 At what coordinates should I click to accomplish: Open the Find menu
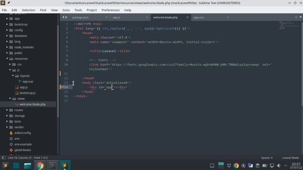pos(43,10)
